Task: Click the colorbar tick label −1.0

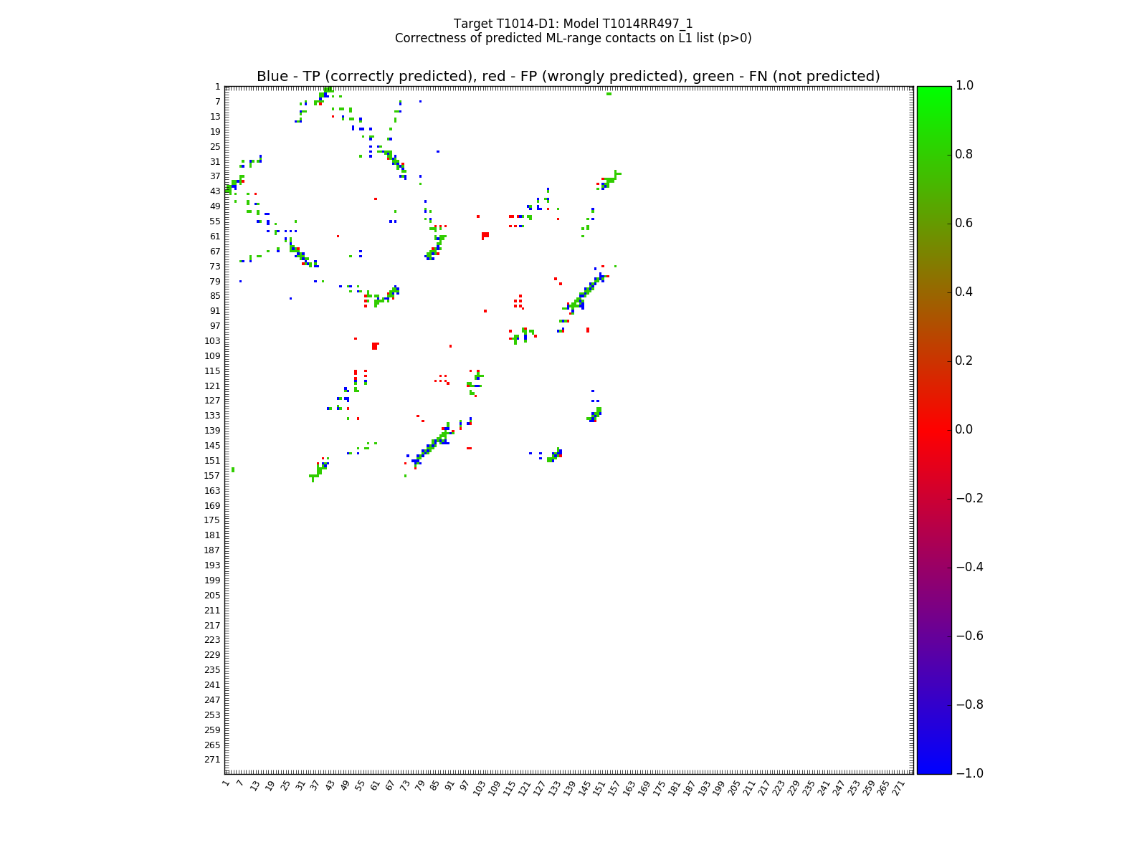Action: click(x=969, y=773)
